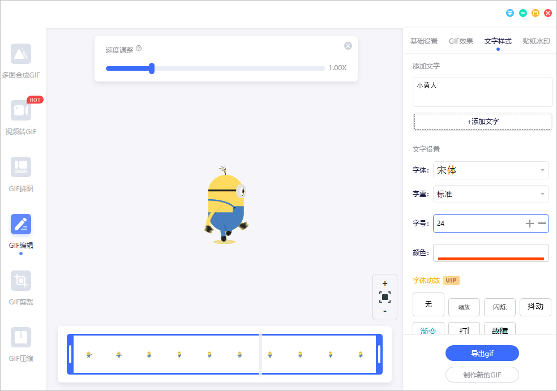Click the speed slider handle
Screen dimensions: 557x391
click(152, 68)
